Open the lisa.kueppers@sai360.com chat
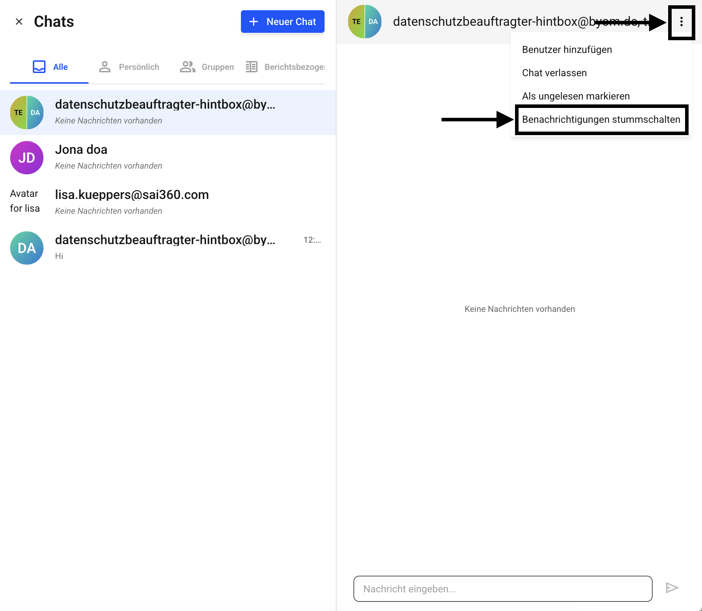702x611 pixels. pyautogui.click(x=132, y=195)
